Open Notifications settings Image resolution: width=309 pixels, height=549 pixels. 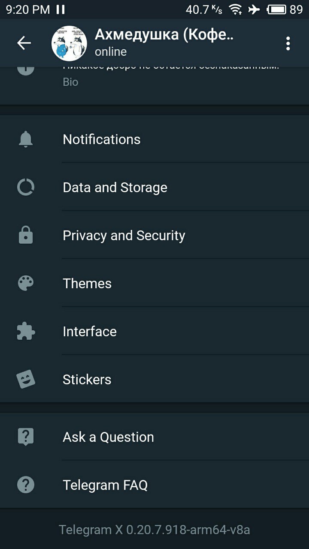[102, 139]
